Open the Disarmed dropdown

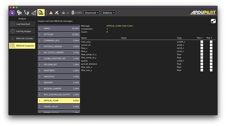coord(91,13)
